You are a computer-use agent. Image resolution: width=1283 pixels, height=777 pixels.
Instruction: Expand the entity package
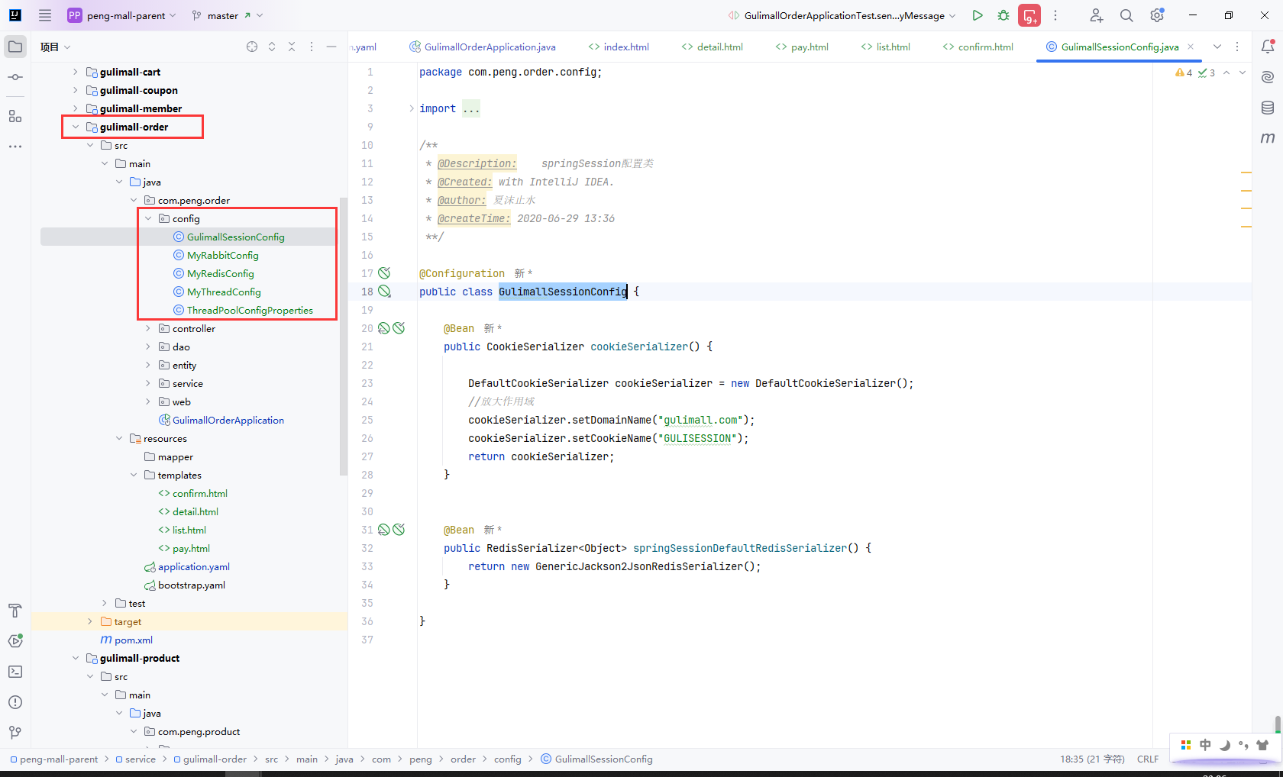tap(148, 365)
